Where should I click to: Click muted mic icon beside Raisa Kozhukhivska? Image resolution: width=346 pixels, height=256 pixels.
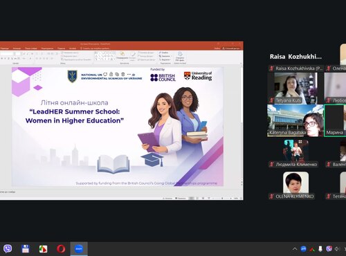click(272, 68)
